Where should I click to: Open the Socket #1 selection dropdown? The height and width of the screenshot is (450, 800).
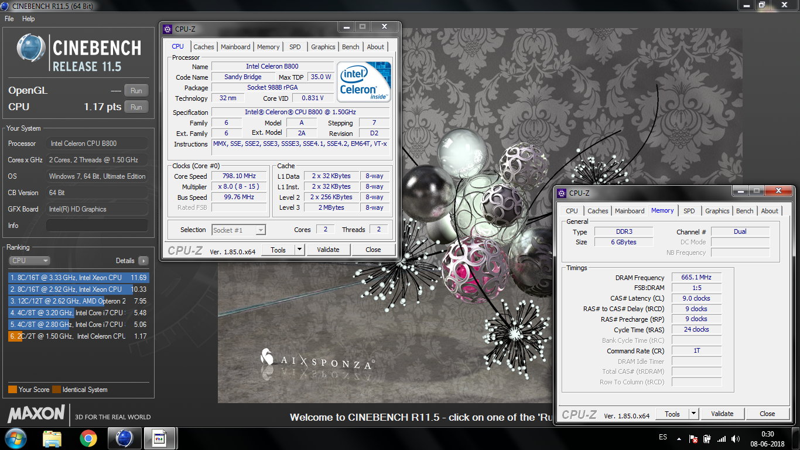point(238,230)
